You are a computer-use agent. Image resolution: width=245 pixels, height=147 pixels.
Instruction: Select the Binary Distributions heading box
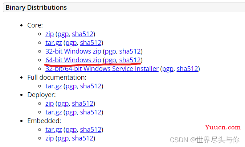tap(124, 8)
